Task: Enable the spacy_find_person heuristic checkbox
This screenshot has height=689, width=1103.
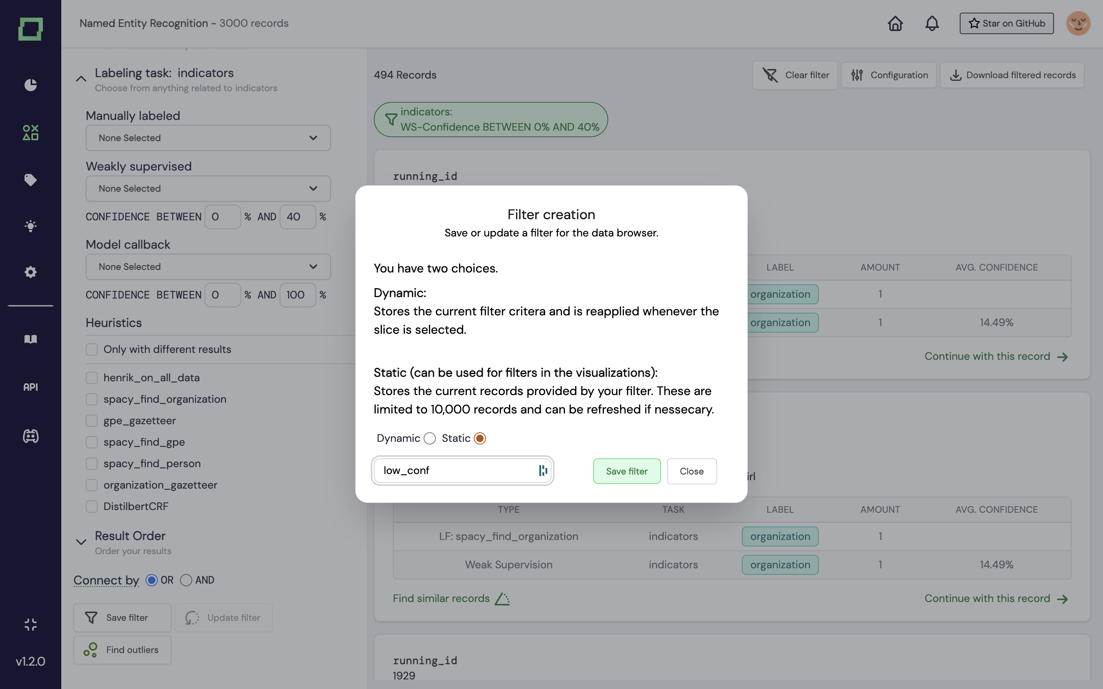Action: click(x=92, y=463)
